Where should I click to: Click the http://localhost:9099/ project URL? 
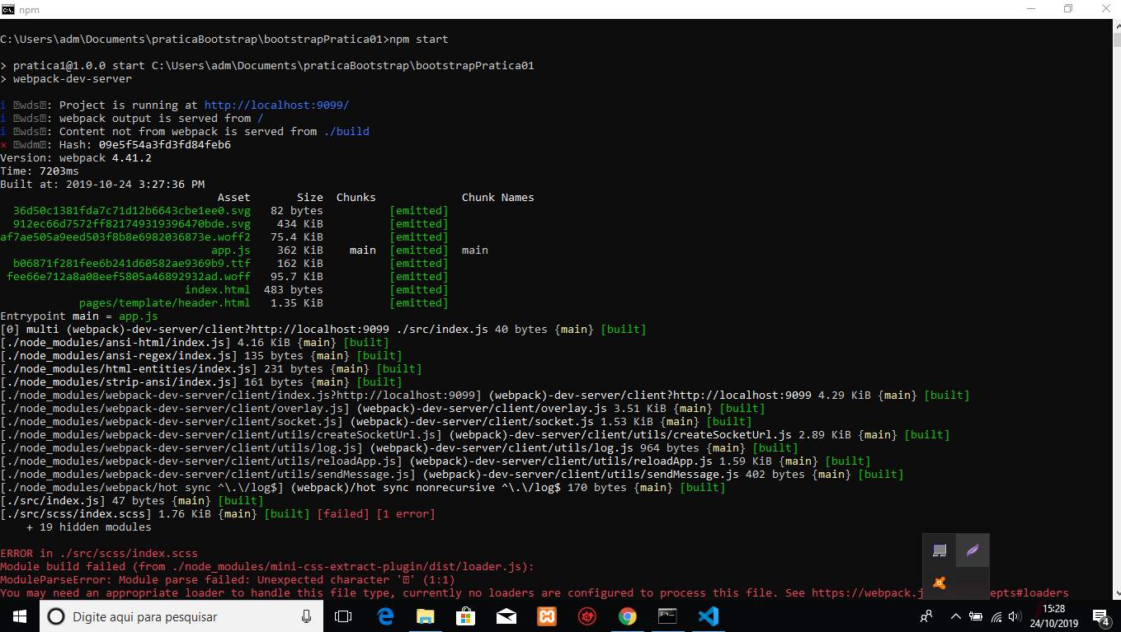coord(276,105)
